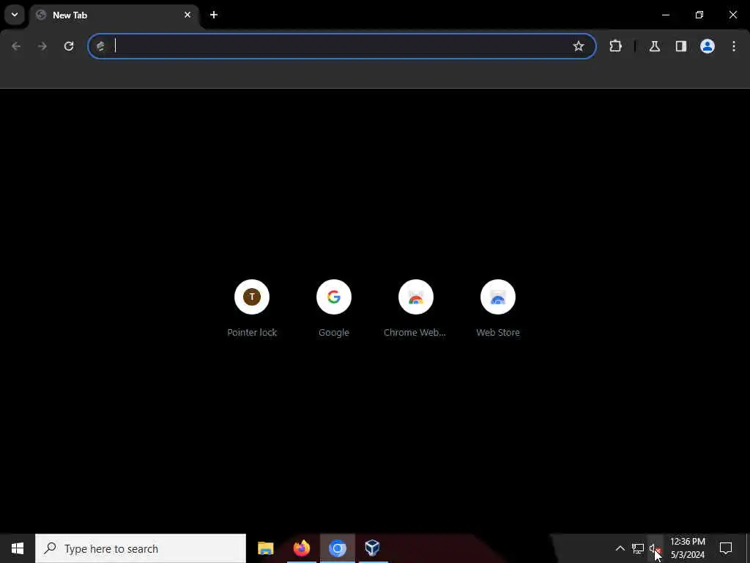Image resolution: width=750 pixels, height=563 pixels.
Task: Minimize the Chrome window
Action: coord(665,15)
